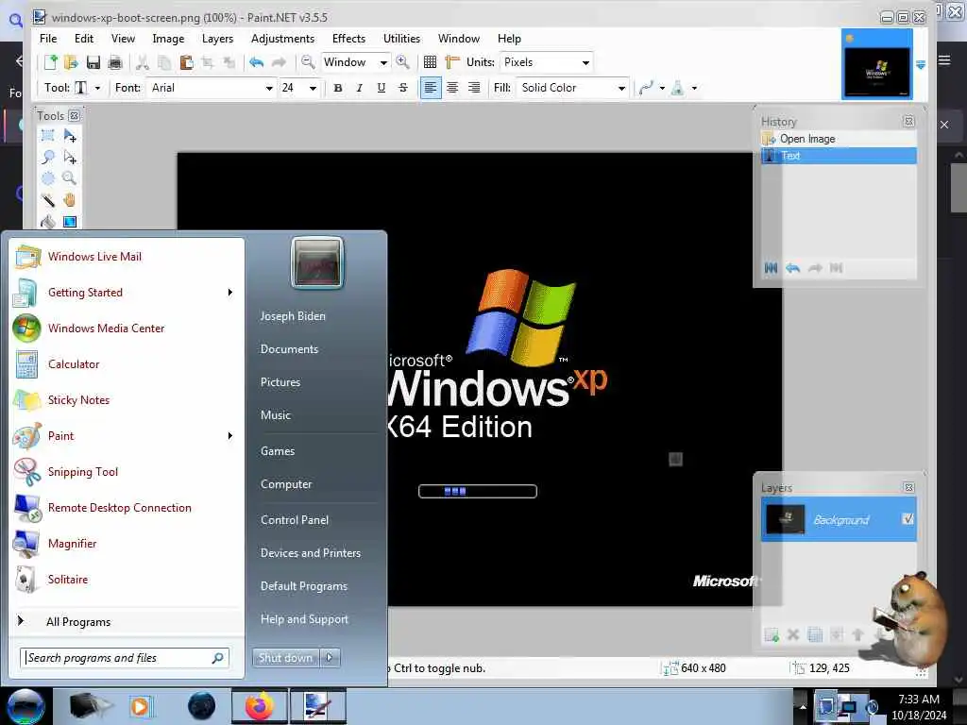Click the Cut scissors icon
This screenshot has width=967, height=725.
tap(143, 62)
